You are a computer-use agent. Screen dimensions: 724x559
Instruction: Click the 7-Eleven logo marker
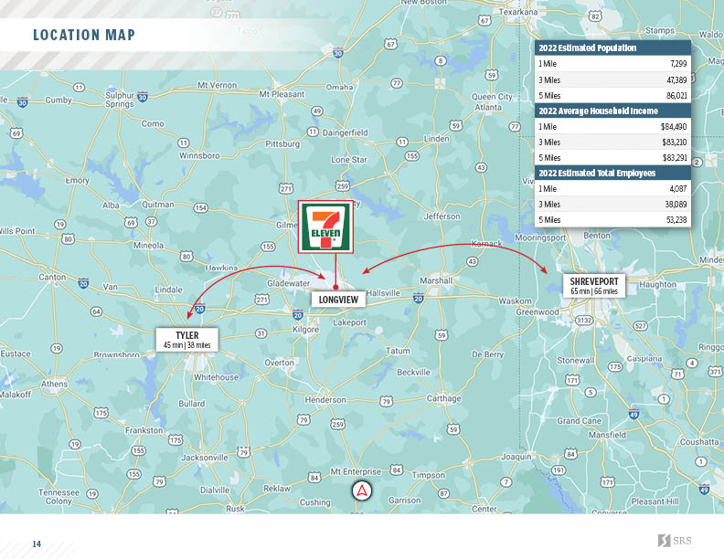point(325,227)
